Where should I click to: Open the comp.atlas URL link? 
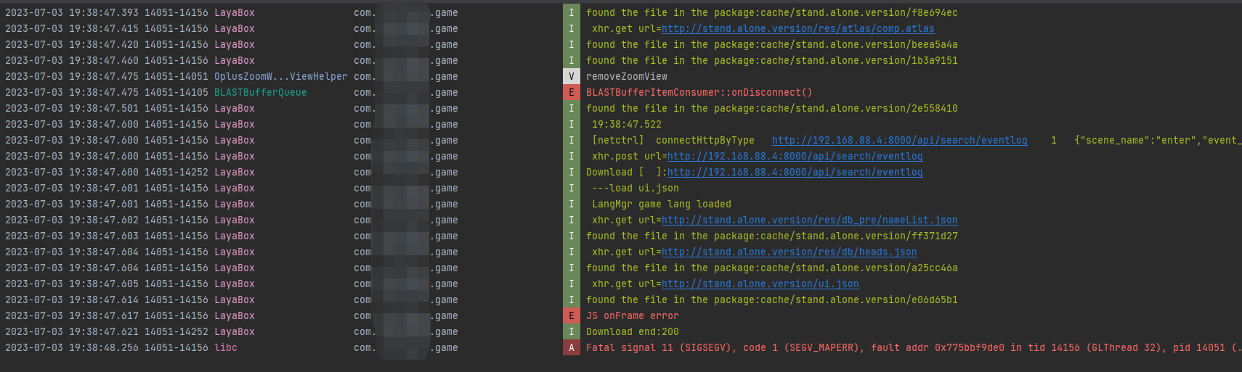pyautogui.click(x=797, y=28)
